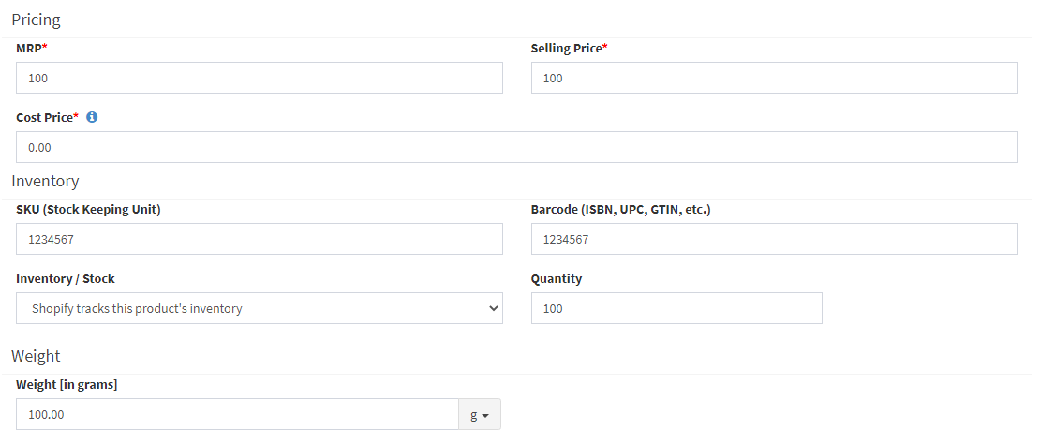Click the Weight section heading
This screenshot has height=444, width=1040.
36,355
